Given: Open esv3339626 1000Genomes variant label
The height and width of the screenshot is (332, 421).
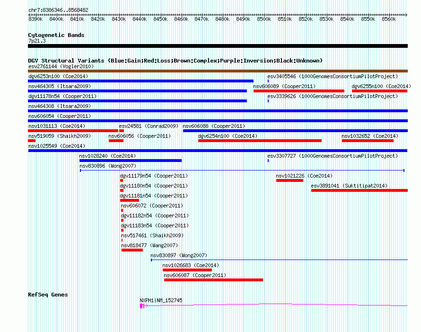Looking at the screenshot, I should (333, 96).
